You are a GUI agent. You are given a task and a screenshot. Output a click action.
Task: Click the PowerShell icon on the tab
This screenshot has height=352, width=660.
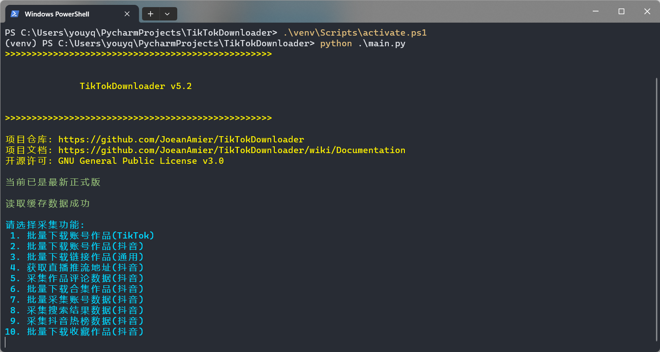pyautogui.click(x=15, y=14)
